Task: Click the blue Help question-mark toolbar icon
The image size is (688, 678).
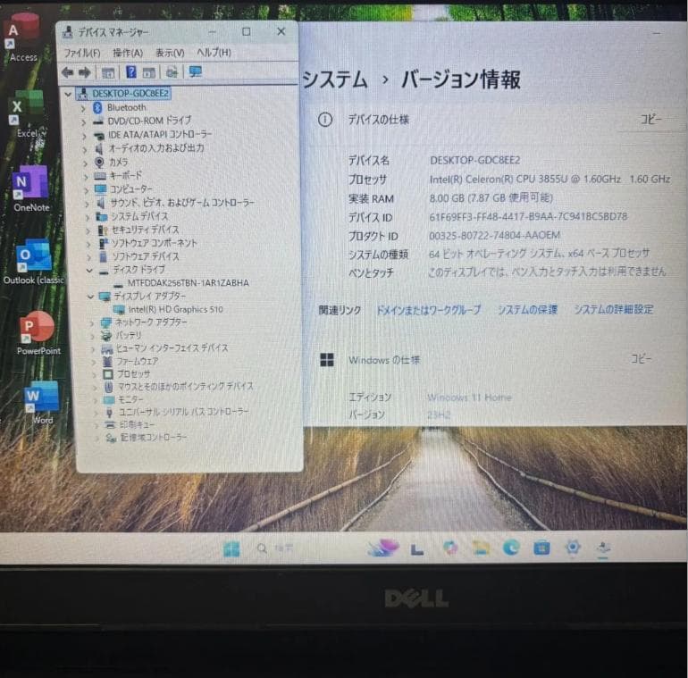Action: tap(130, 72)
